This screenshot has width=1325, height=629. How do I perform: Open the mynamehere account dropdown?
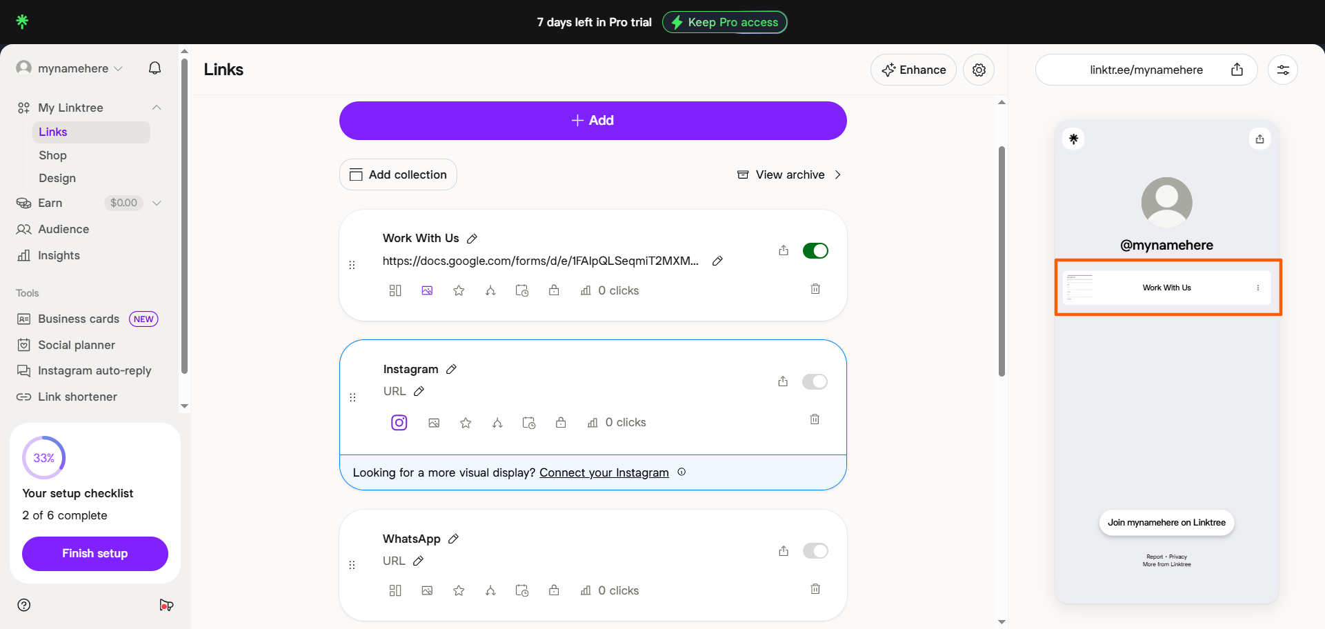tap(70, 68)
